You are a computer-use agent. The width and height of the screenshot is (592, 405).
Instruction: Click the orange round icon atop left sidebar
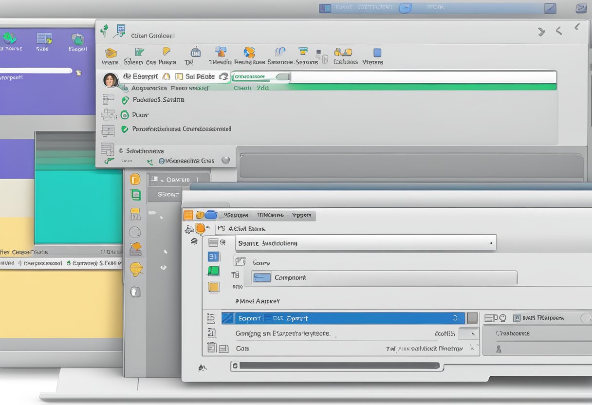[135, 179]
